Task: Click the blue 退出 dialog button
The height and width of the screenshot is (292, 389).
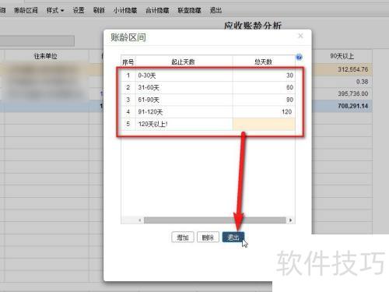Action: (233, 237)
